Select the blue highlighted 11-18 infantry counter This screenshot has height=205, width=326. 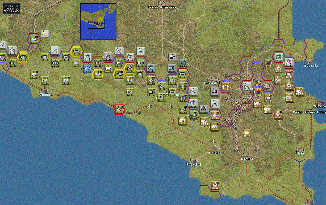[x=87, y=68]
